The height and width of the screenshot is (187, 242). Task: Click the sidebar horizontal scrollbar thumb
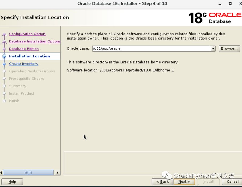[x=28, y=173]
